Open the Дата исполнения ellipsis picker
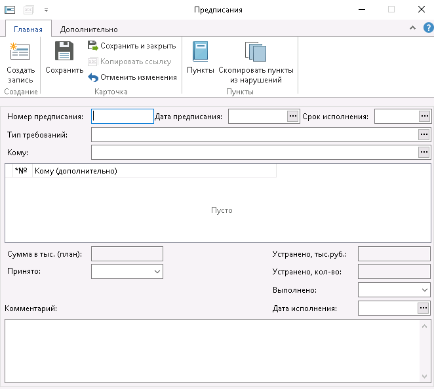The image size is (434, 389). (x=424, y=308)
